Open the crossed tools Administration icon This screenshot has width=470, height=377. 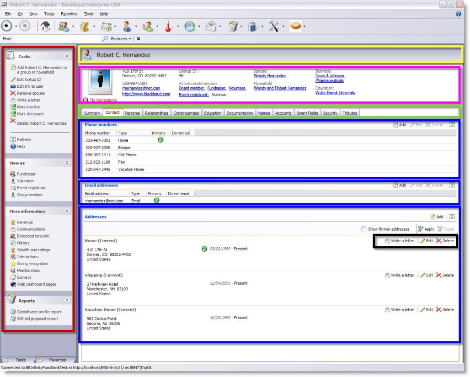point(274,27)
